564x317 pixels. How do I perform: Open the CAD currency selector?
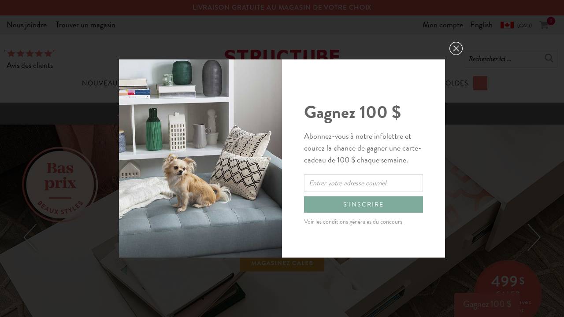524,26
